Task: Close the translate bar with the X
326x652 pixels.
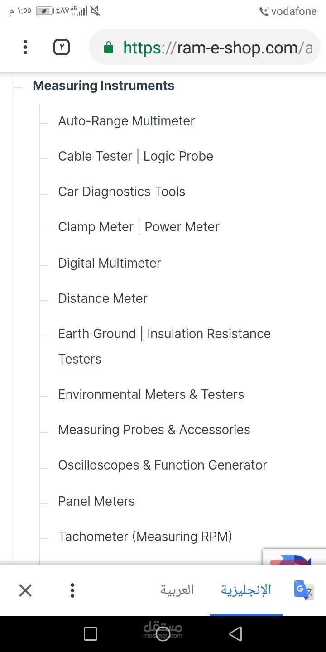Action: pyautogui.click(x=25, y=590)
